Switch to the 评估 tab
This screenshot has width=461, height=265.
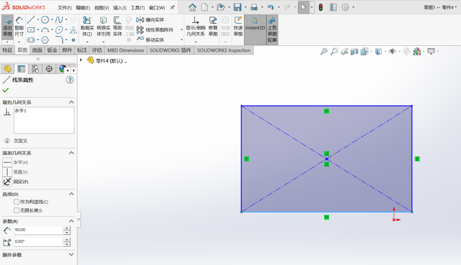pyautogui.click(x=97, y=50)
